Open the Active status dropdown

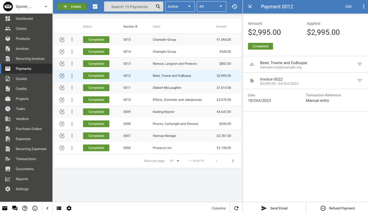tap(180, 6)
